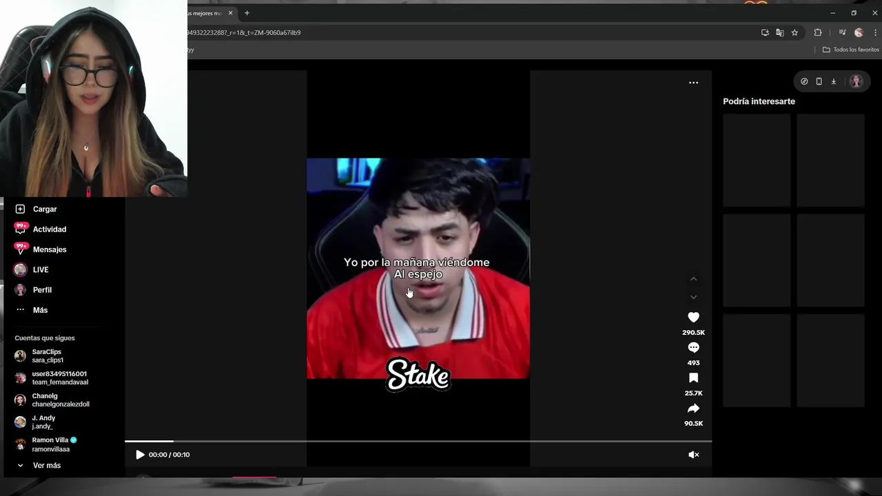Viewport: 882px width, 496px height.
Task: Open the Chrome extensions puzzle icon
Action: click(818, 32)
